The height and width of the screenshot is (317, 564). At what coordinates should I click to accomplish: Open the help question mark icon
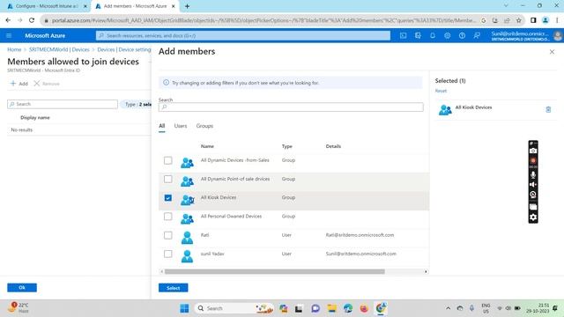[x=462, y=35]
